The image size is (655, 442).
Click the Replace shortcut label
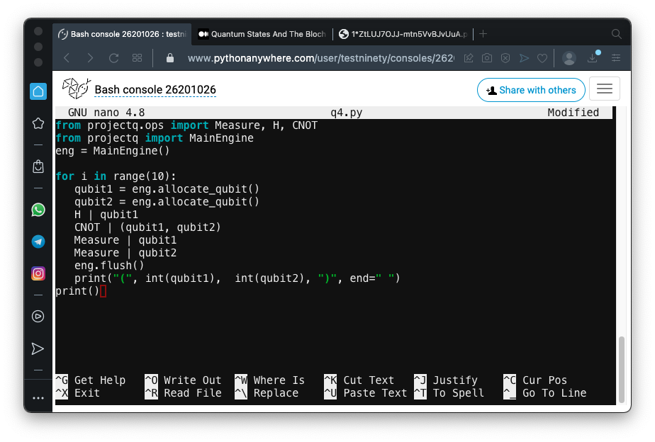[x=276, y=392]
